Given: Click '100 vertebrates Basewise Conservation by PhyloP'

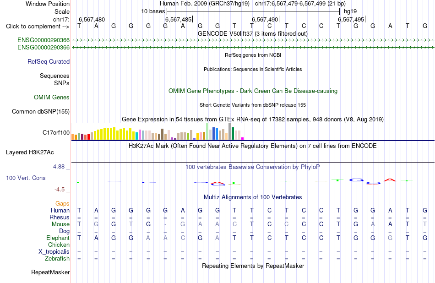Looking at the screenshot, I should (x=253, y=167).
